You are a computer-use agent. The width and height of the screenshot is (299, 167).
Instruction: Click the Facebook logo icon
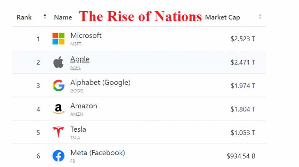coord(58,156)
